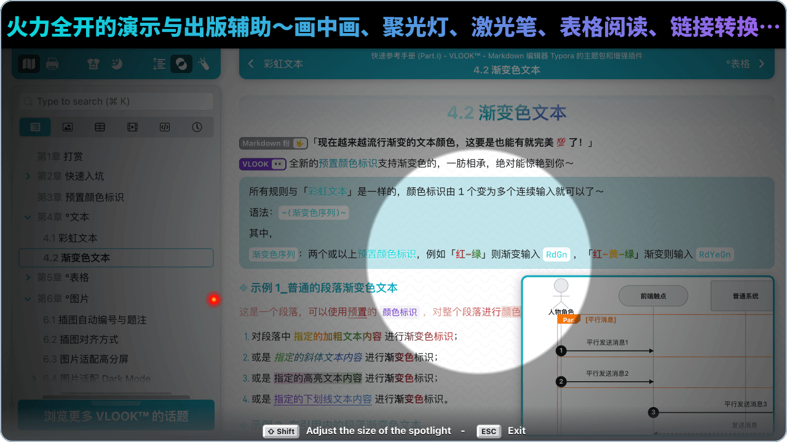Click step number 3 circle in diagram
The width and height of the screenshot is (787, 442).
pos(654,412)
